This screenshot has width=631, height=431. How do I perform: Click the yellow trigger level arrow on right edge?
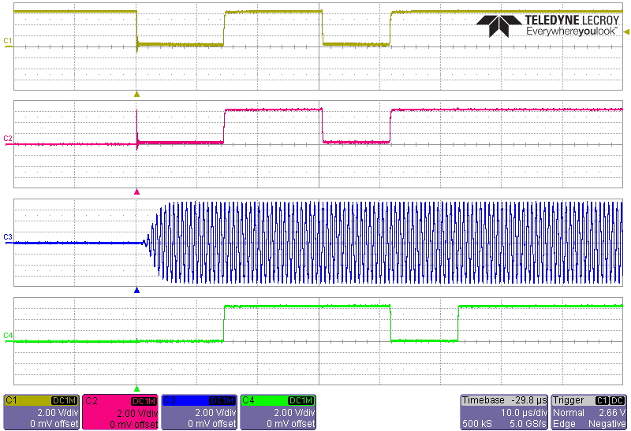point(626,32)
